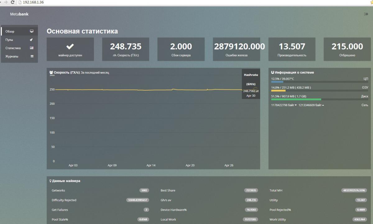Click the Getworks value badge 5082

pos(144,191)
